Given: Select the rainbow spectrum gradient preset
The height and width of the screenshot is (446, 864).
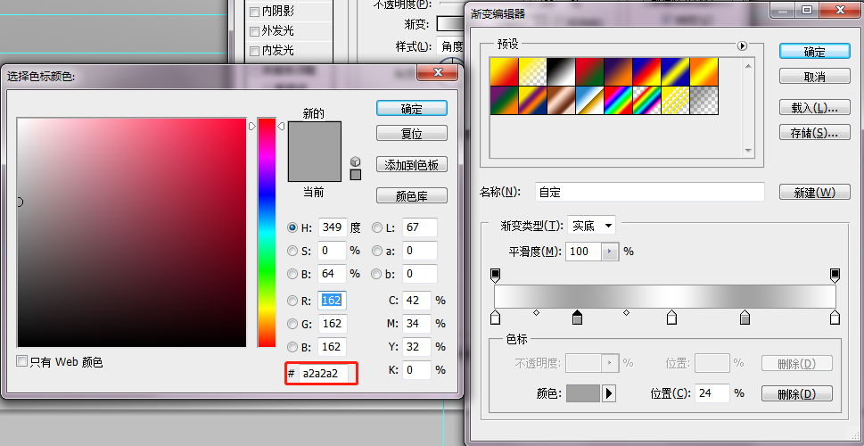Looking at the screenshot, I should tap(618, 100).
